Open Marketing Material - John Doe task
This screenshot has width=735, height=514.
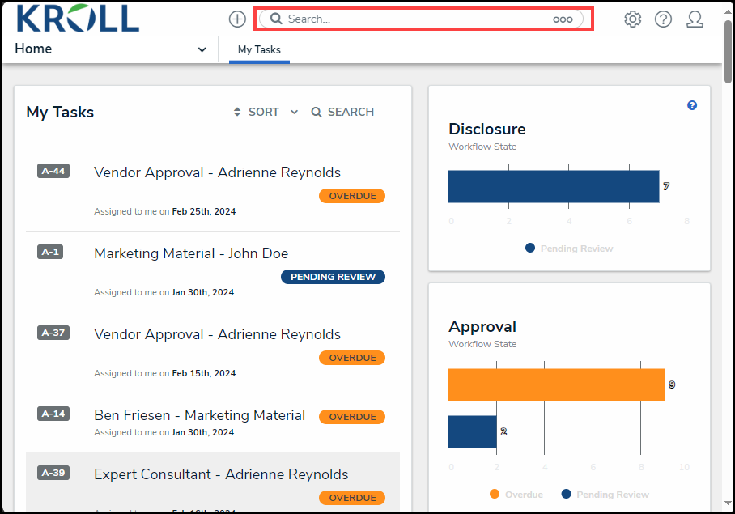pos(191,253)
